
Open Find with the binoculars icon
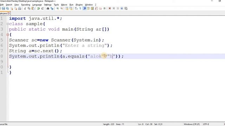click(x=48, y=8)
